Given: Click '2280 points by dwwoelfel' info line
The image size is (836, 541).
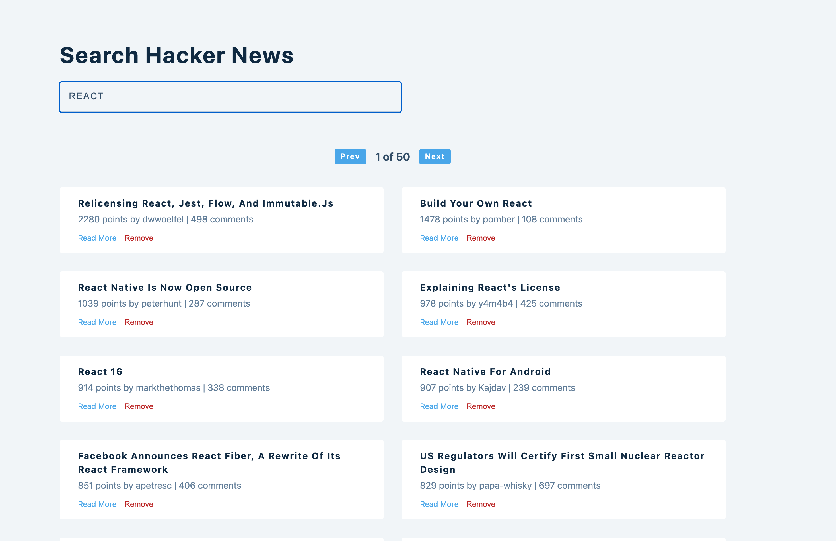Looking at the screenshot, I should click(165, 219).
